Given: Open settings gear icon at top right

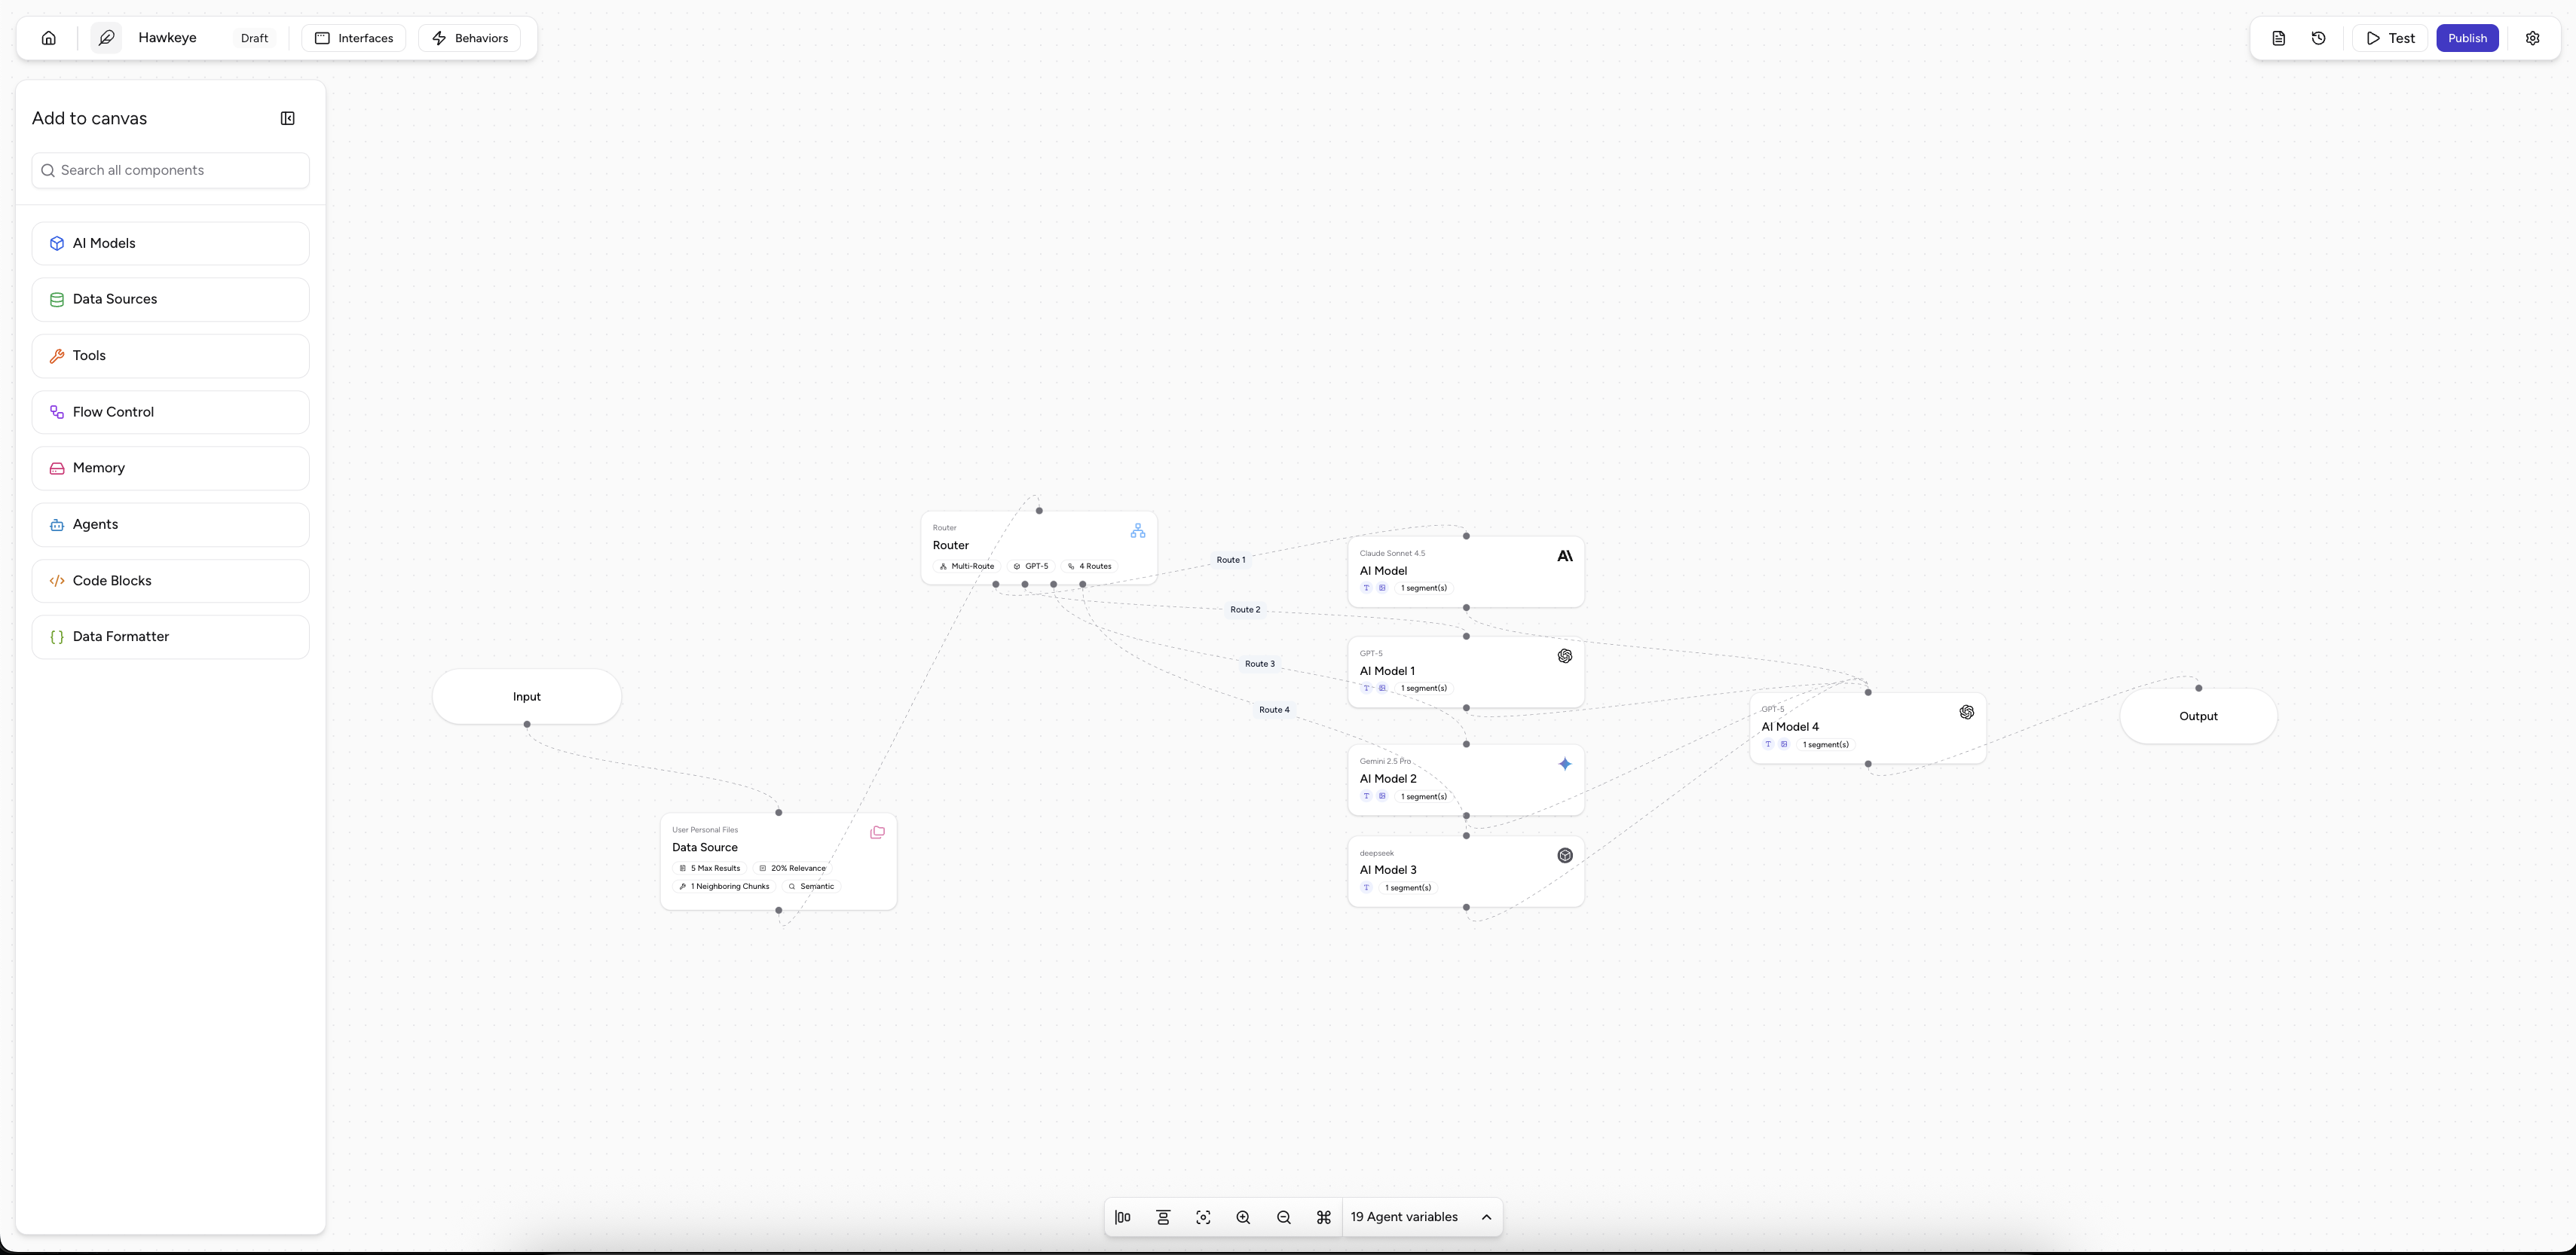Looking at the screenshot, I should click(x=2532, y=38).
